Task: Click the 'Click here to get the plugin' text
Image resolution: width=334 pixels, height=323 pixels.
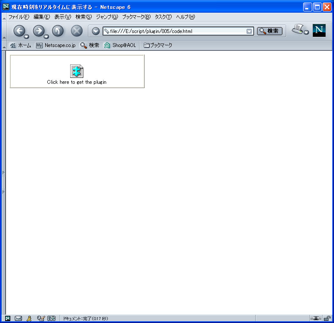Action: click(77, 82)
